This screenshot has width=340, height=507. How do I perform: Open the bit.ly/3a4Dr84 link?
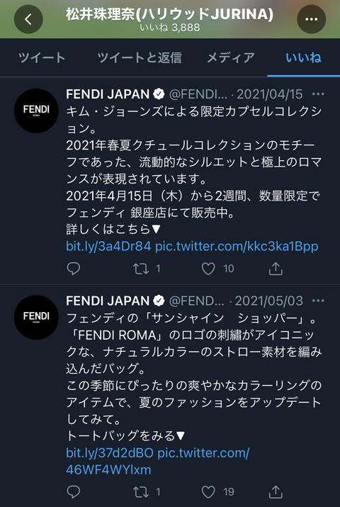pyautogui.click(x=108, y=246)
